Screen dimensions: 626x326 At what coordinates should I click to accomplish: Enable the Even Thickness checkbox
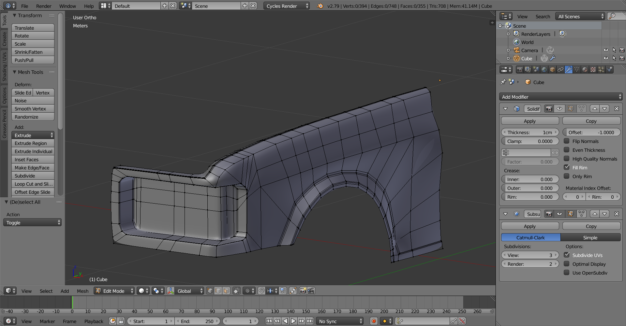tap(567, 150)
